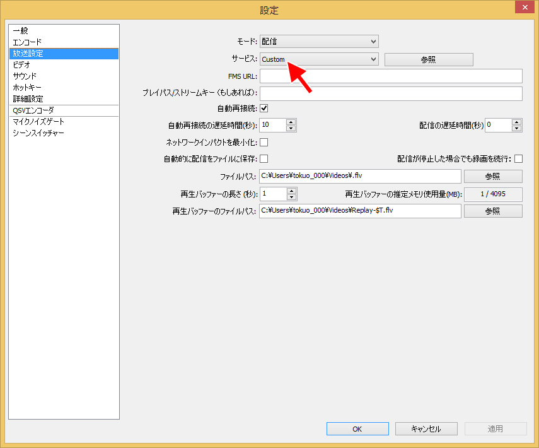Enable ネットワークインパクトを最小化 checkbox
This screenshot has height=448, width=539.
264,142
